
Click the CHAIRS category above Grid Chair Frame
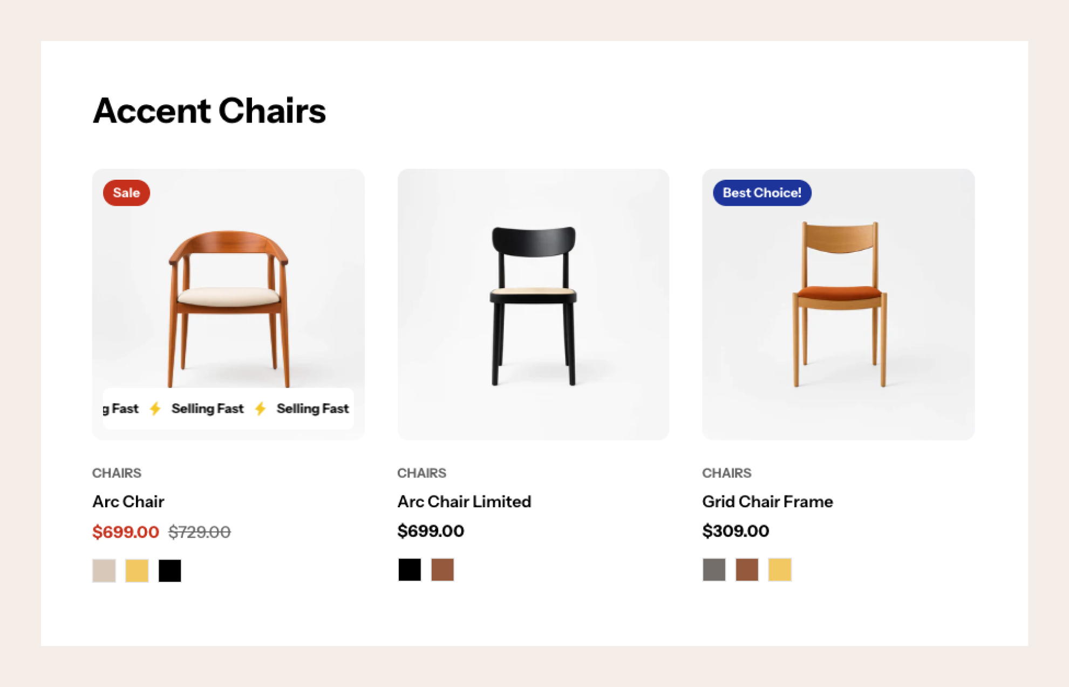coord(726,473)
